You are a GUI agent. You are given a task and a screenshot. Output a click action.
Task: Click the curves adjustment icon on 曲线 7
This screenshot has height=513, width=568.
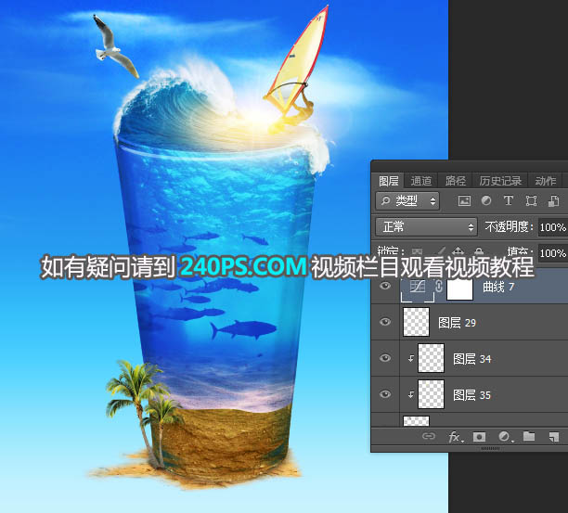(418, 287)
